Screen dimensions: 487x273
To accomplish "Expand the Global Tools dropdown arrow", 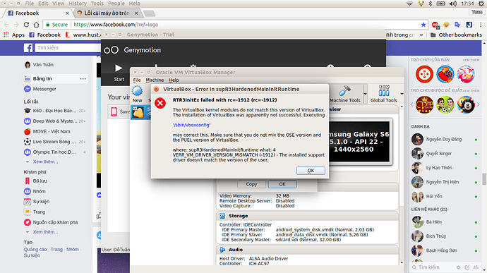I will pyautogui.click(x=402, y=94).
